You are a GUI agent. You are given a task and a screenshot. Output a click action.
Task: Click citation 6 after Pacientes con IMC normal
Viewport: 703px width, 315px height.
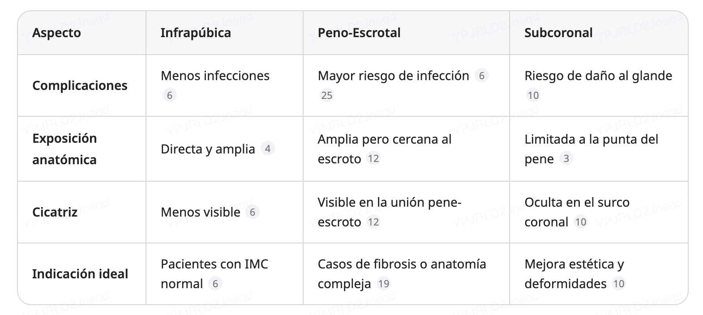(215, 284)
